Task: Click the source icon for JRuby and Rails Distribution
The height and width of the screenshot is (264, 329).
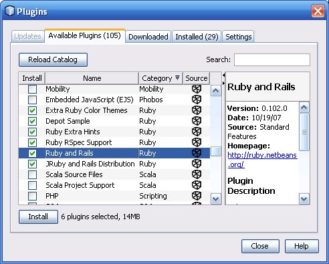Action: click(x=197, y=164)
